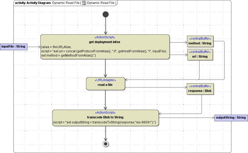The height and width of the screenshot is (153, 248).
Task: Select the 'outputString : String' parameter node
Action: pos(231,118)
